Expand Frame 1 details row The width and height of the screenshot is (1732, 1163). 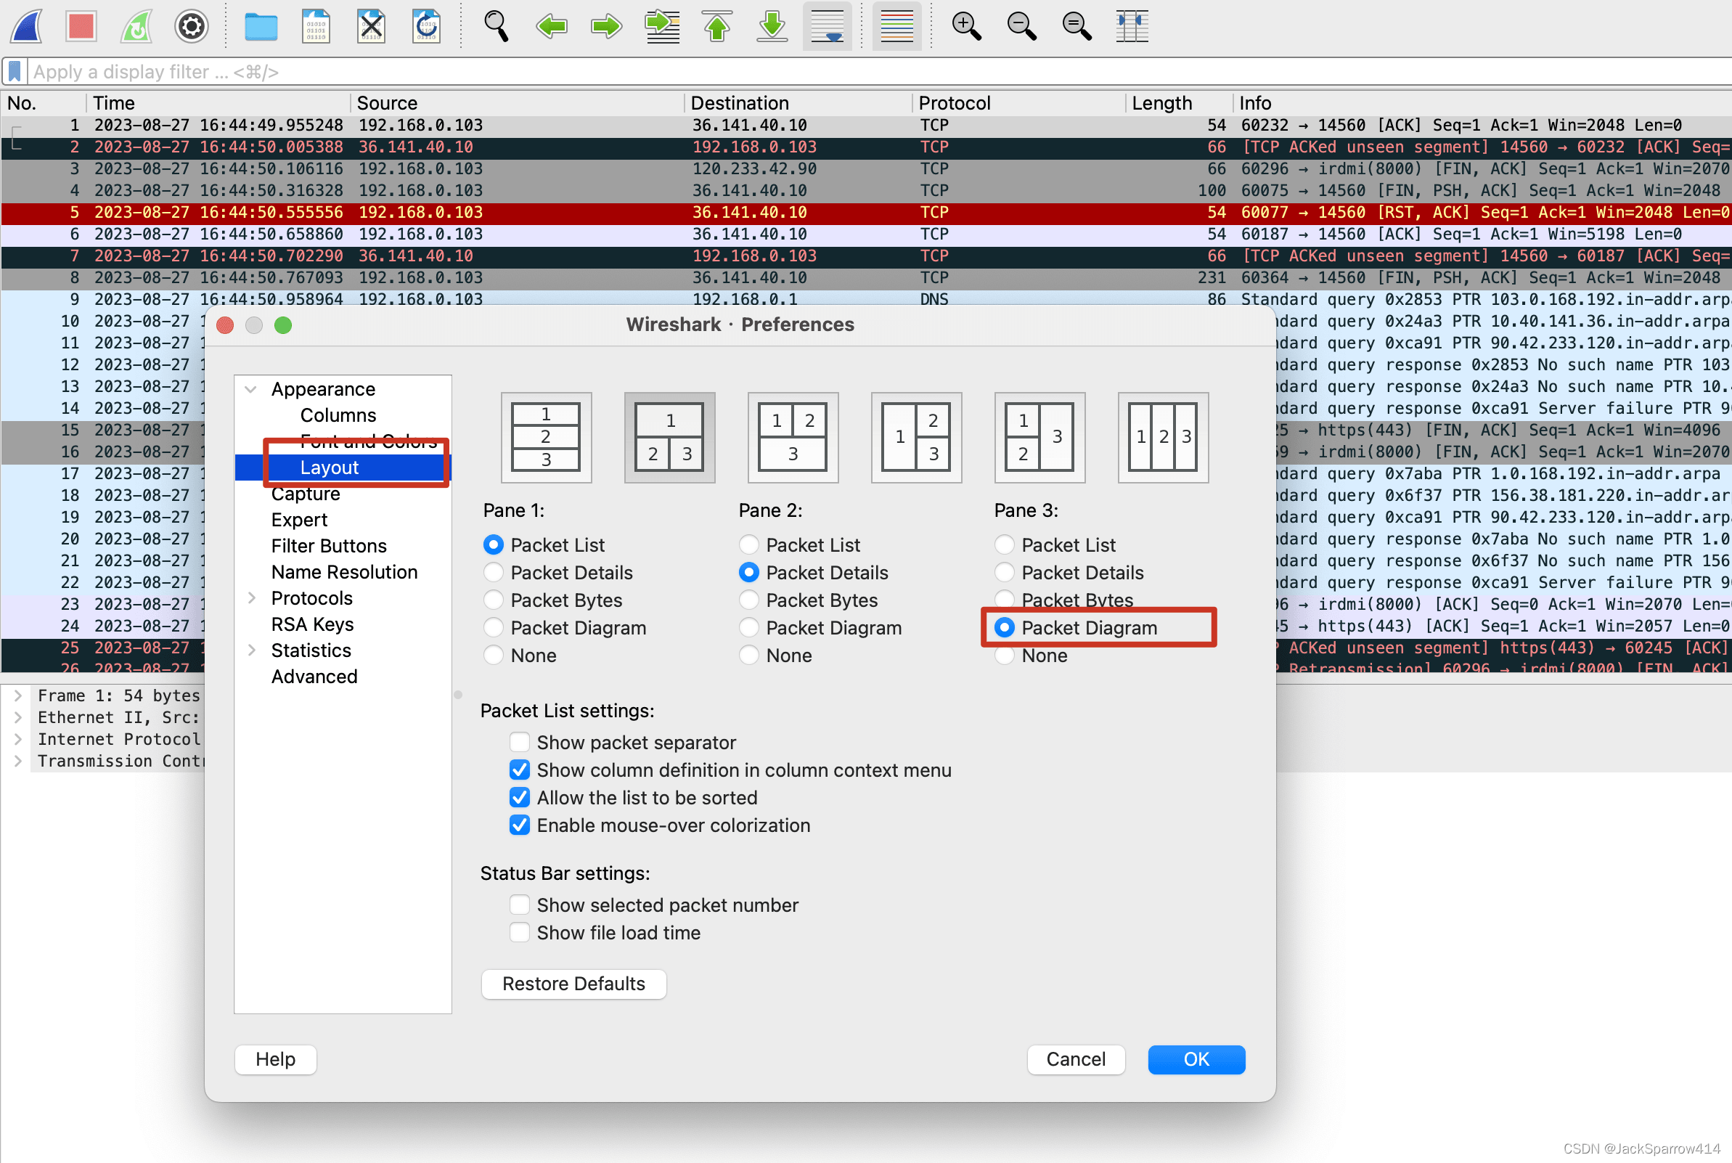(x=19, y=695)
